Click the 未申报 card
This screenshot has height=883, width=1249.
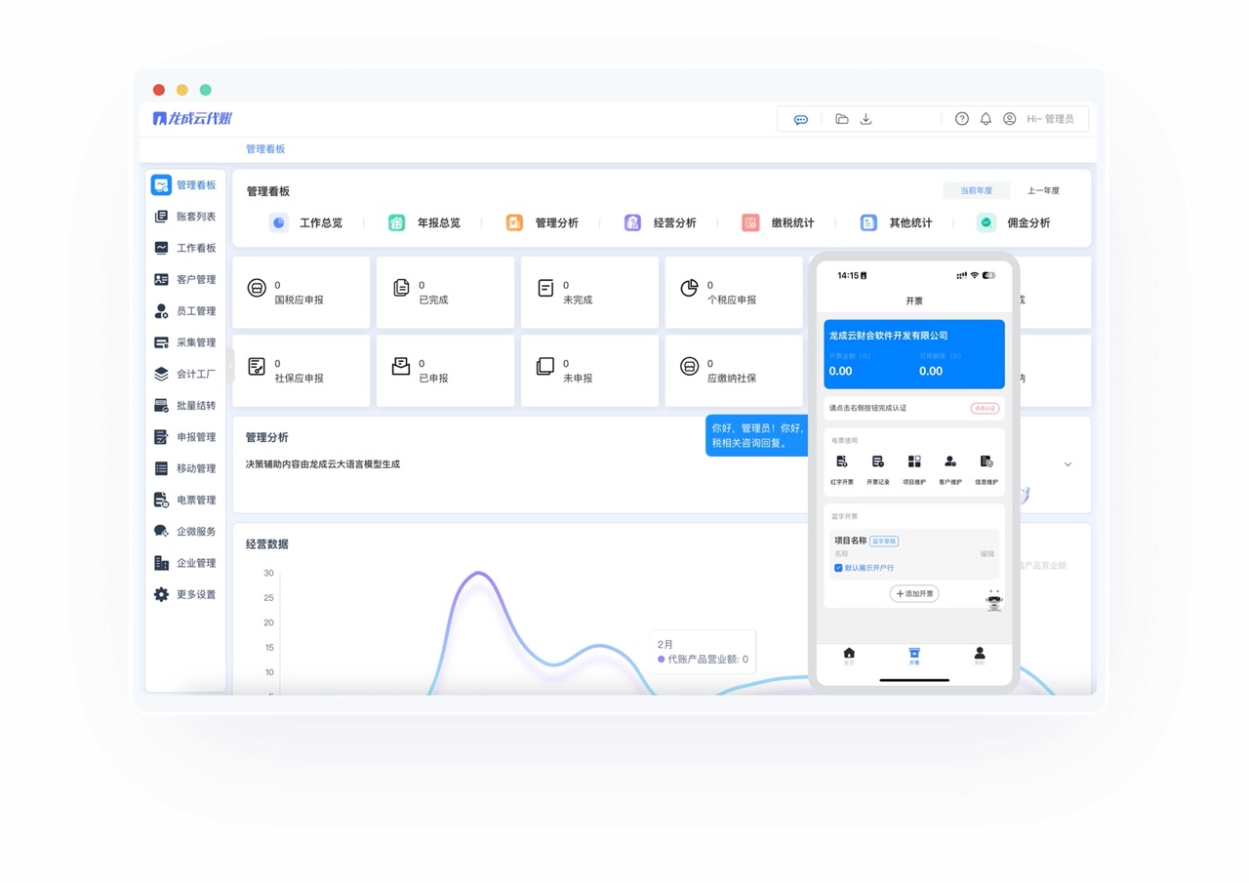589,371
